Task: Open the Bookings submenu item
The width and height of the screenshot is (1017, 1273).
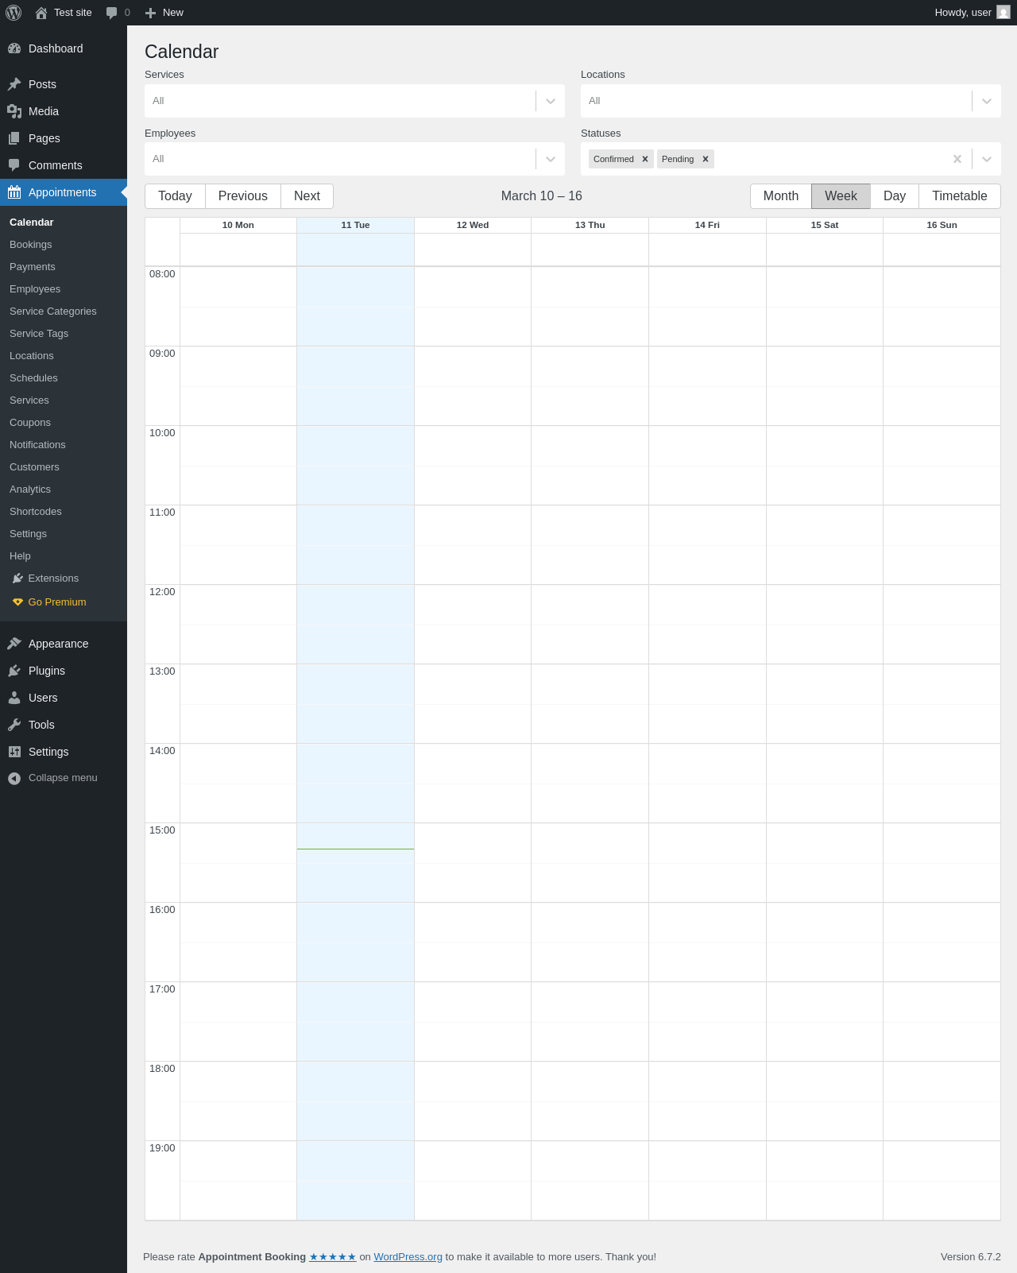Action: tap(64, 245)
